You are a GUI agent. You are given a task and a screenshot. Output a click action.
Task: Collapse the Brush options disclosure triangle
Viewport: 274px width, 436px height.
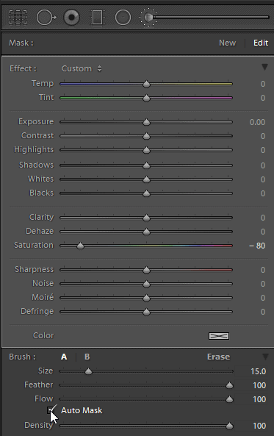click(265, 357)
